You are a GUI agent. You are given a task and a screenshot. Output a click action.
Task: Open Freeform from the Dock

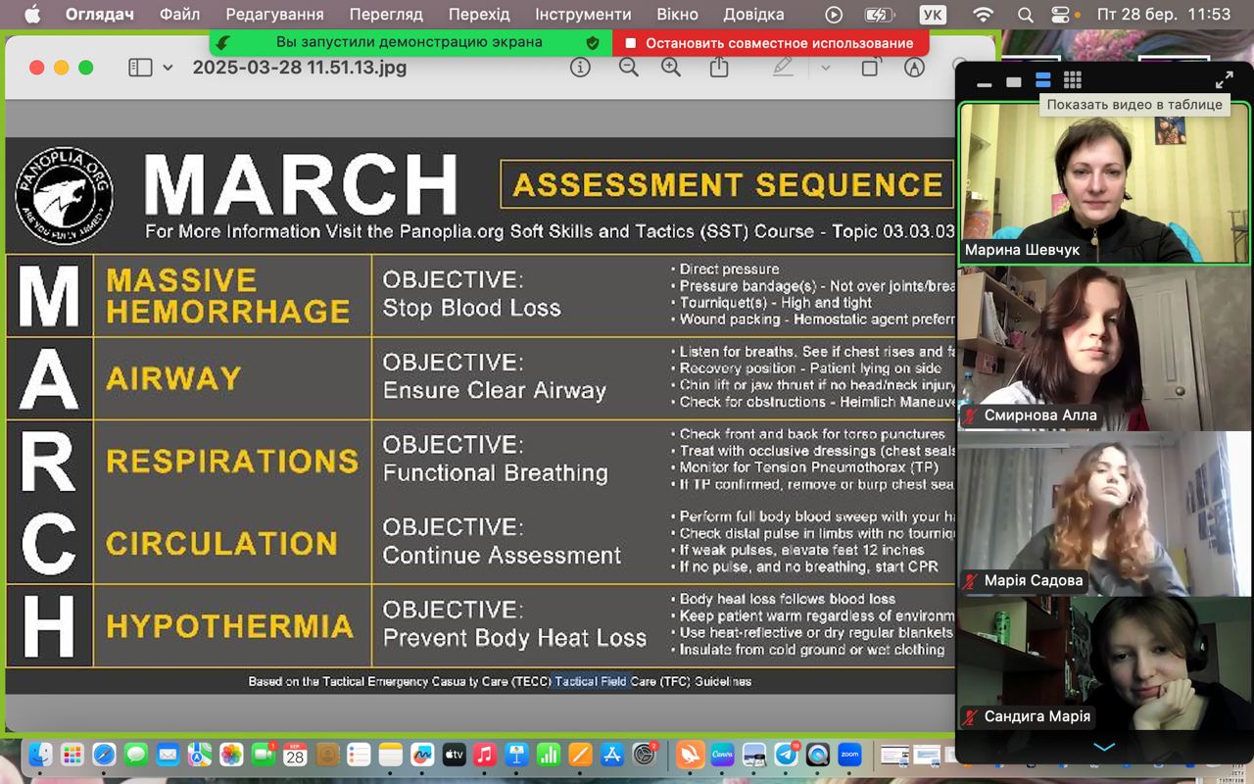[422, 755]
